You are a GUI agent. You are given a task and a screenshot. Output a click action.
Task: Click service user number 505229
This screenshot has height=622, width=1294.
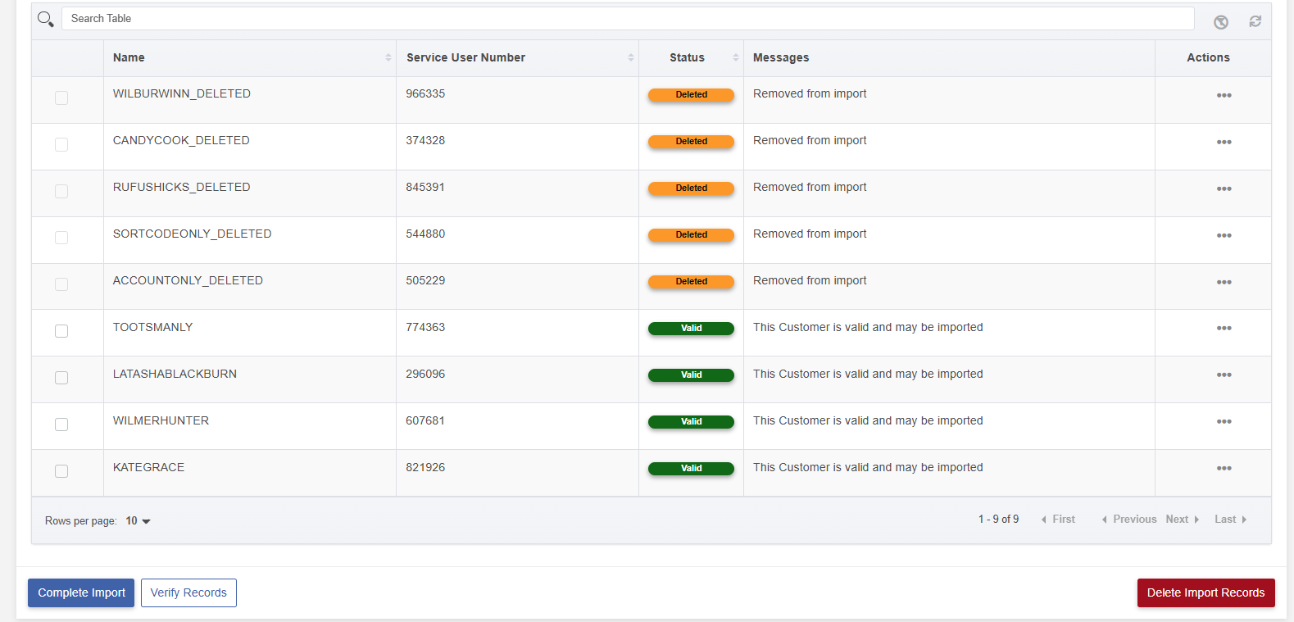coord(425,280)
